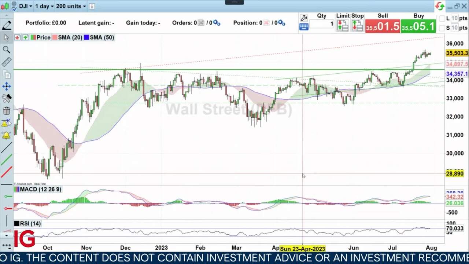Click the Gain today label
Image resolution: width=469 pixels, height=264 pixels.
pos(143,23)
